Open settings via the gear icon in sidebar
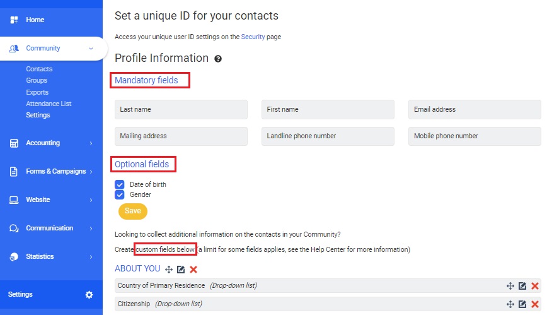547x315 pixels. [89, 295]
